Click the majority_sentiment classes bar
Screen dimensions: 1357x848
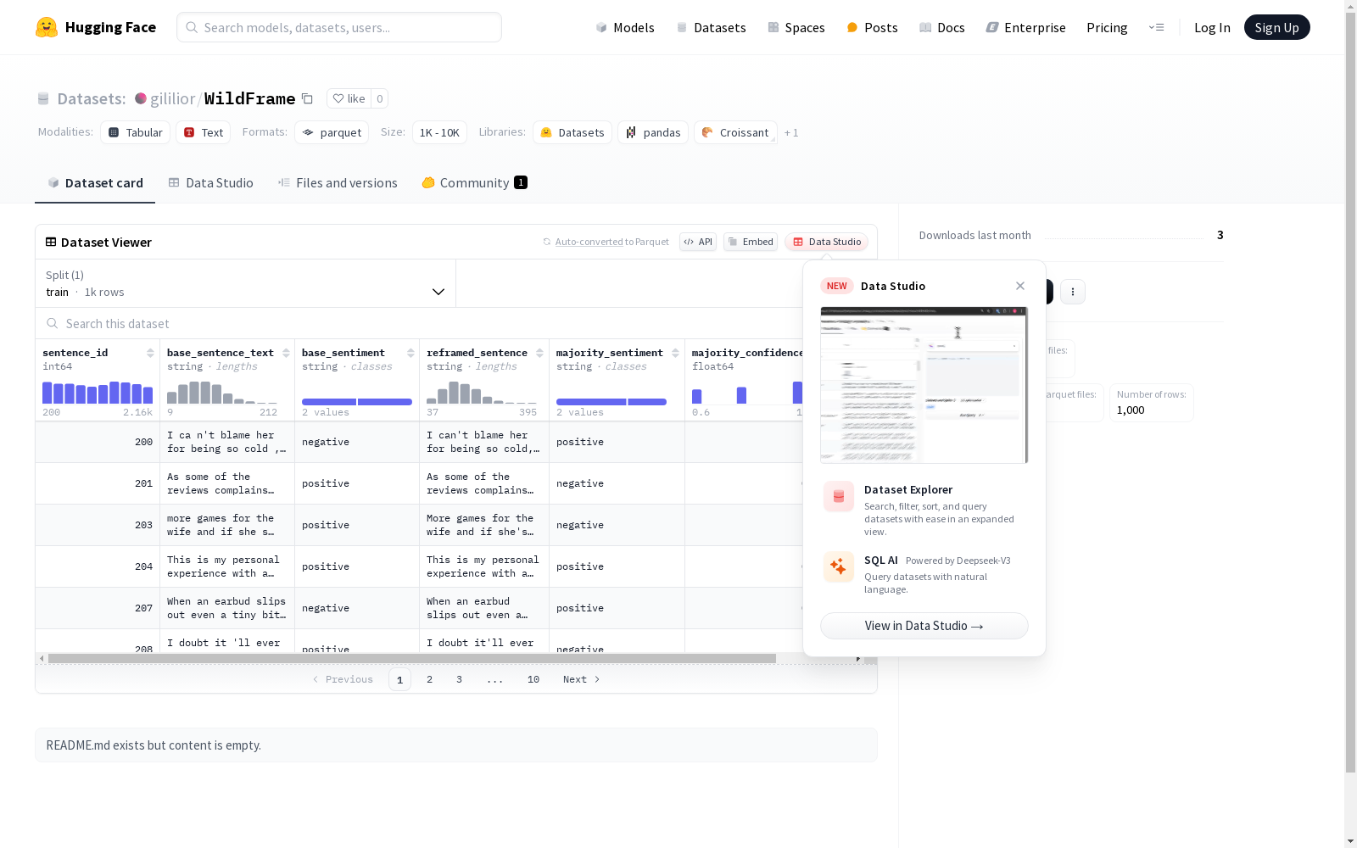tap(611, 401)
